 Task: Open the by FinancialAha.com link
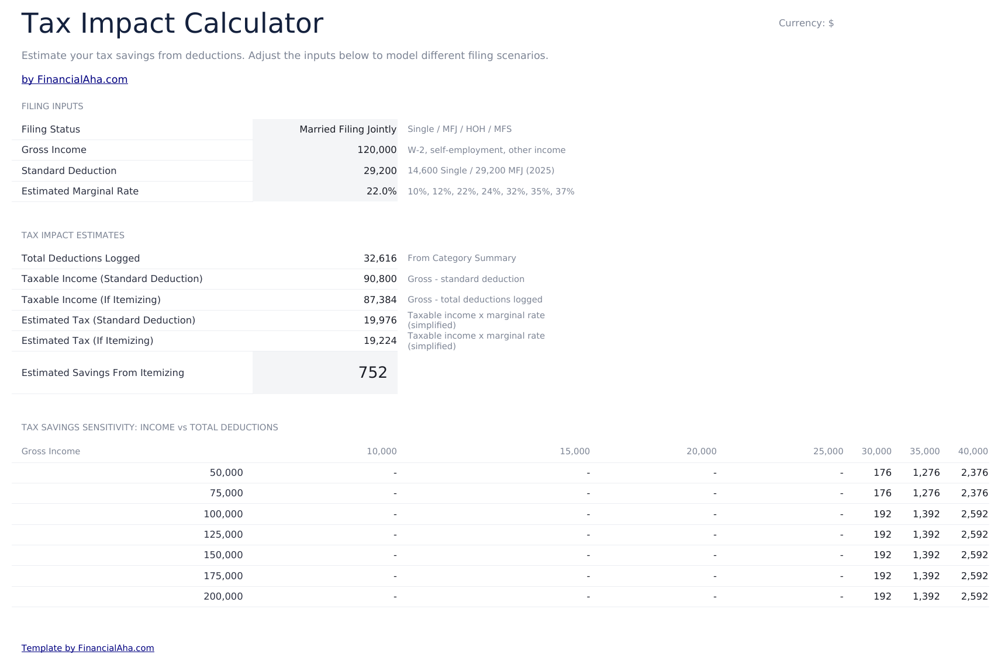coord(74,79)
